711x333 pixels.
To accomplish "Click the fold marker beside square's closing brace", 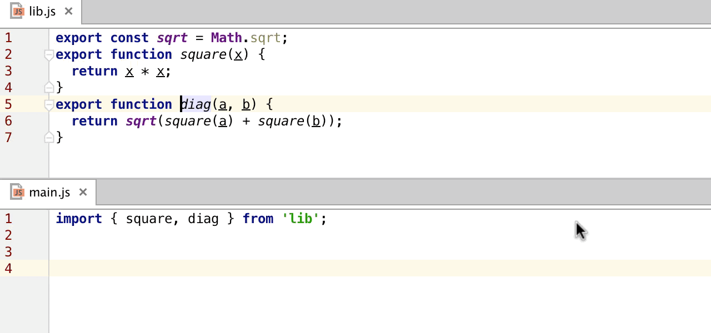I will coord(49,87).
